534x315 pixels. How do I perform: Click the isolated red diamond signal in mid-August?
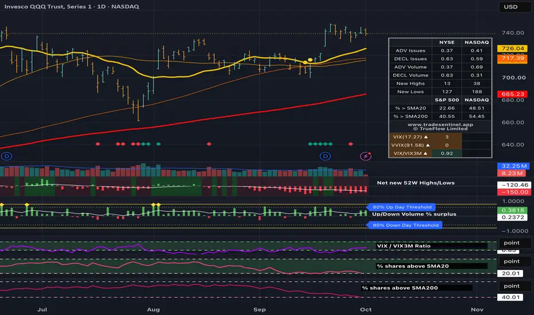[209, 144]
